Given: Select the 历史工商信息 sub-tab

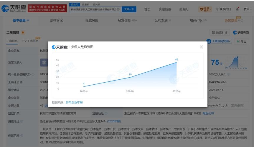Looking at the screenshot, I should 30,41.
